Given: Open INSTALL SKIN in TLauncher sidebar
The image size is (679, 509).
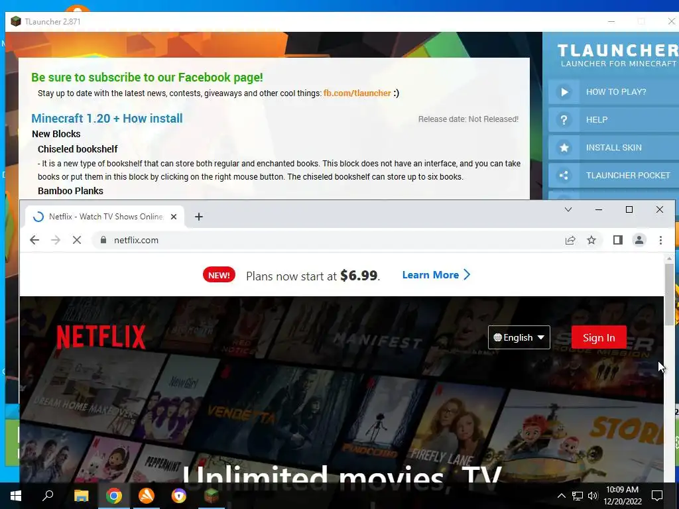Looking at the screenshot, I should (613, 148).
